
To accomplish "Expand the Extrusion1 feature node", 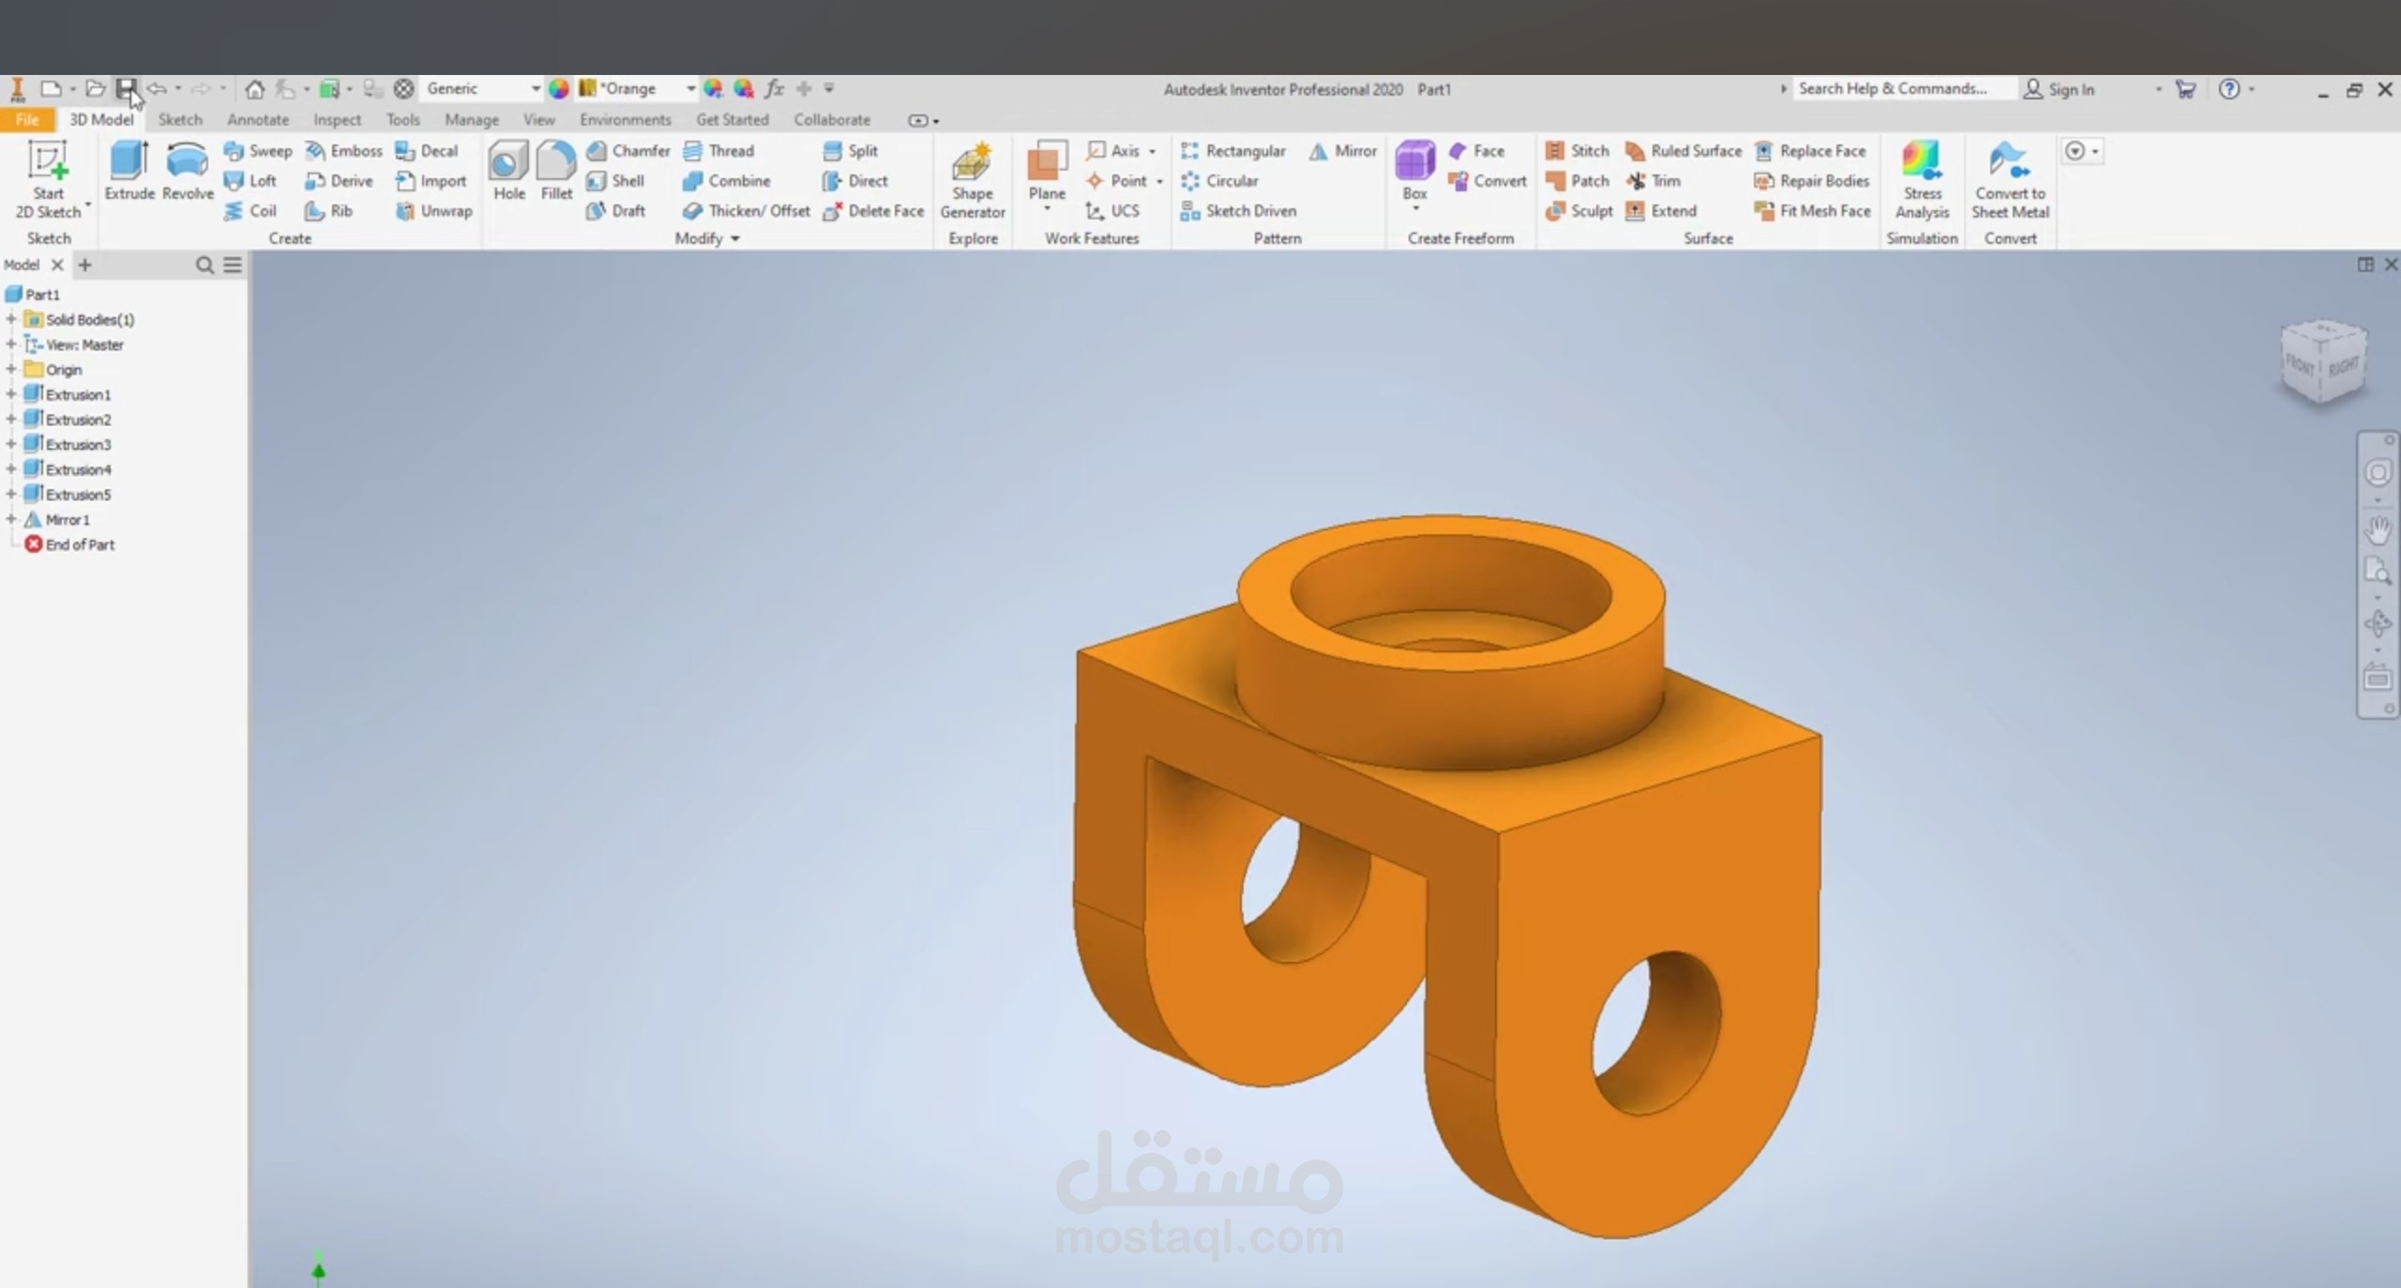I will (x=11, y=395).
